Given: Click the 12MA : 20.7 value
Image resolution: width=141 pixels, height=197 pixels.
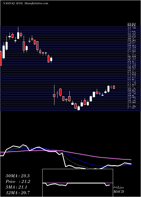Looking at the screenshot, I should [x=18, y=192].
